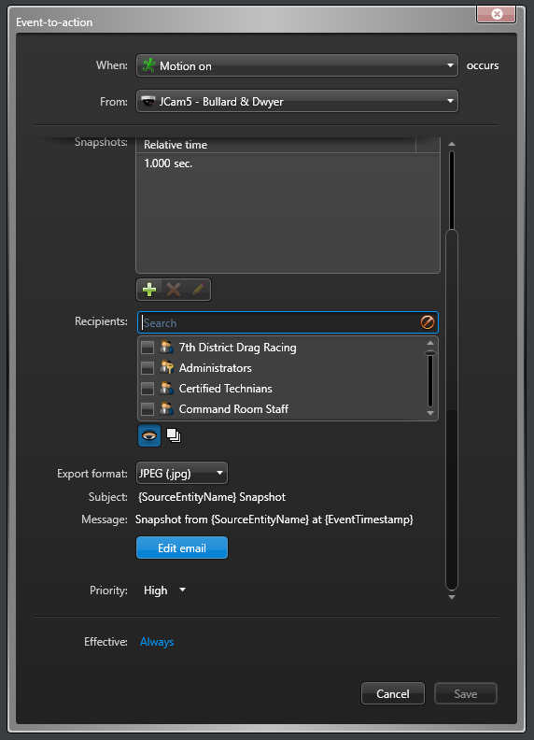
Task: Click the stacked squares select-all icon
Action: 174,435
